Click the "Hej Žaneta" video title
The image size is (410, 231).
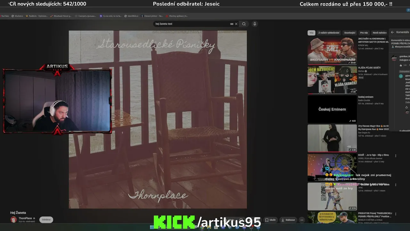pyautogui.click(x=18, y=213)
